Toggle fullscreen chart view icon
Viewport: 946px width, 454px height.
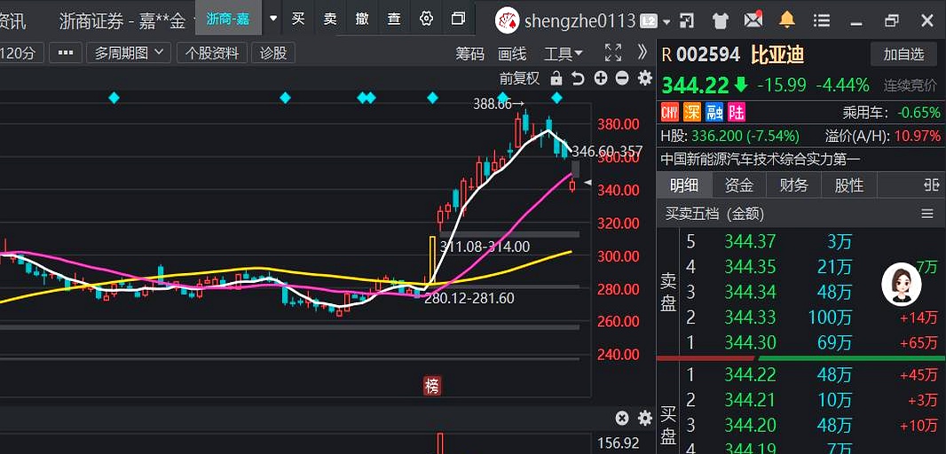pyautogui.click(x=613, y=53)
